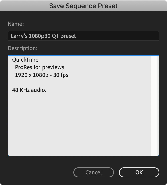Click the OK button to save preset

point(139,172)
